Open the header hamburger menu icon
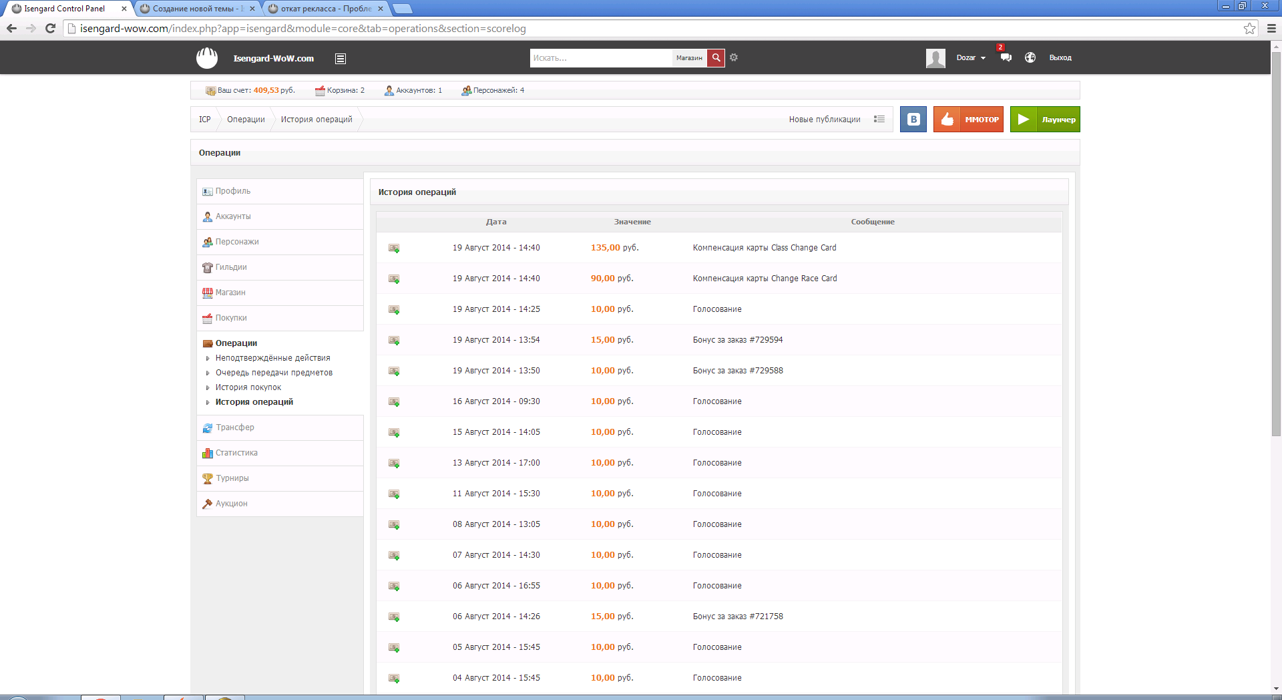 tap(341, 59)
